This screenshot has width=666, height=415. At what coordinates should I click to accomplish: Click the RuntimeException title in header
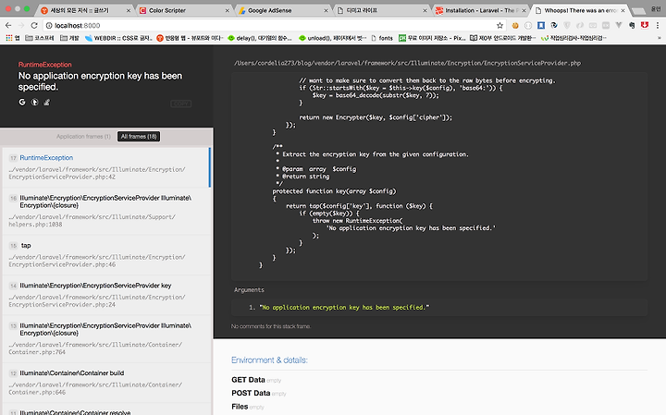[x=44, y=65]
